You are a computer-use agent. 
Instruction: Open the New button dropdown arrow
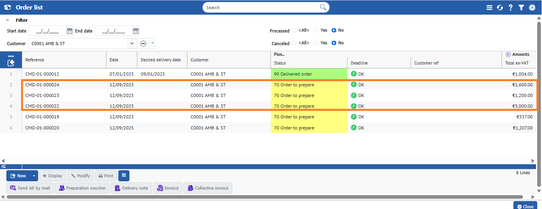tap(34, 176)
